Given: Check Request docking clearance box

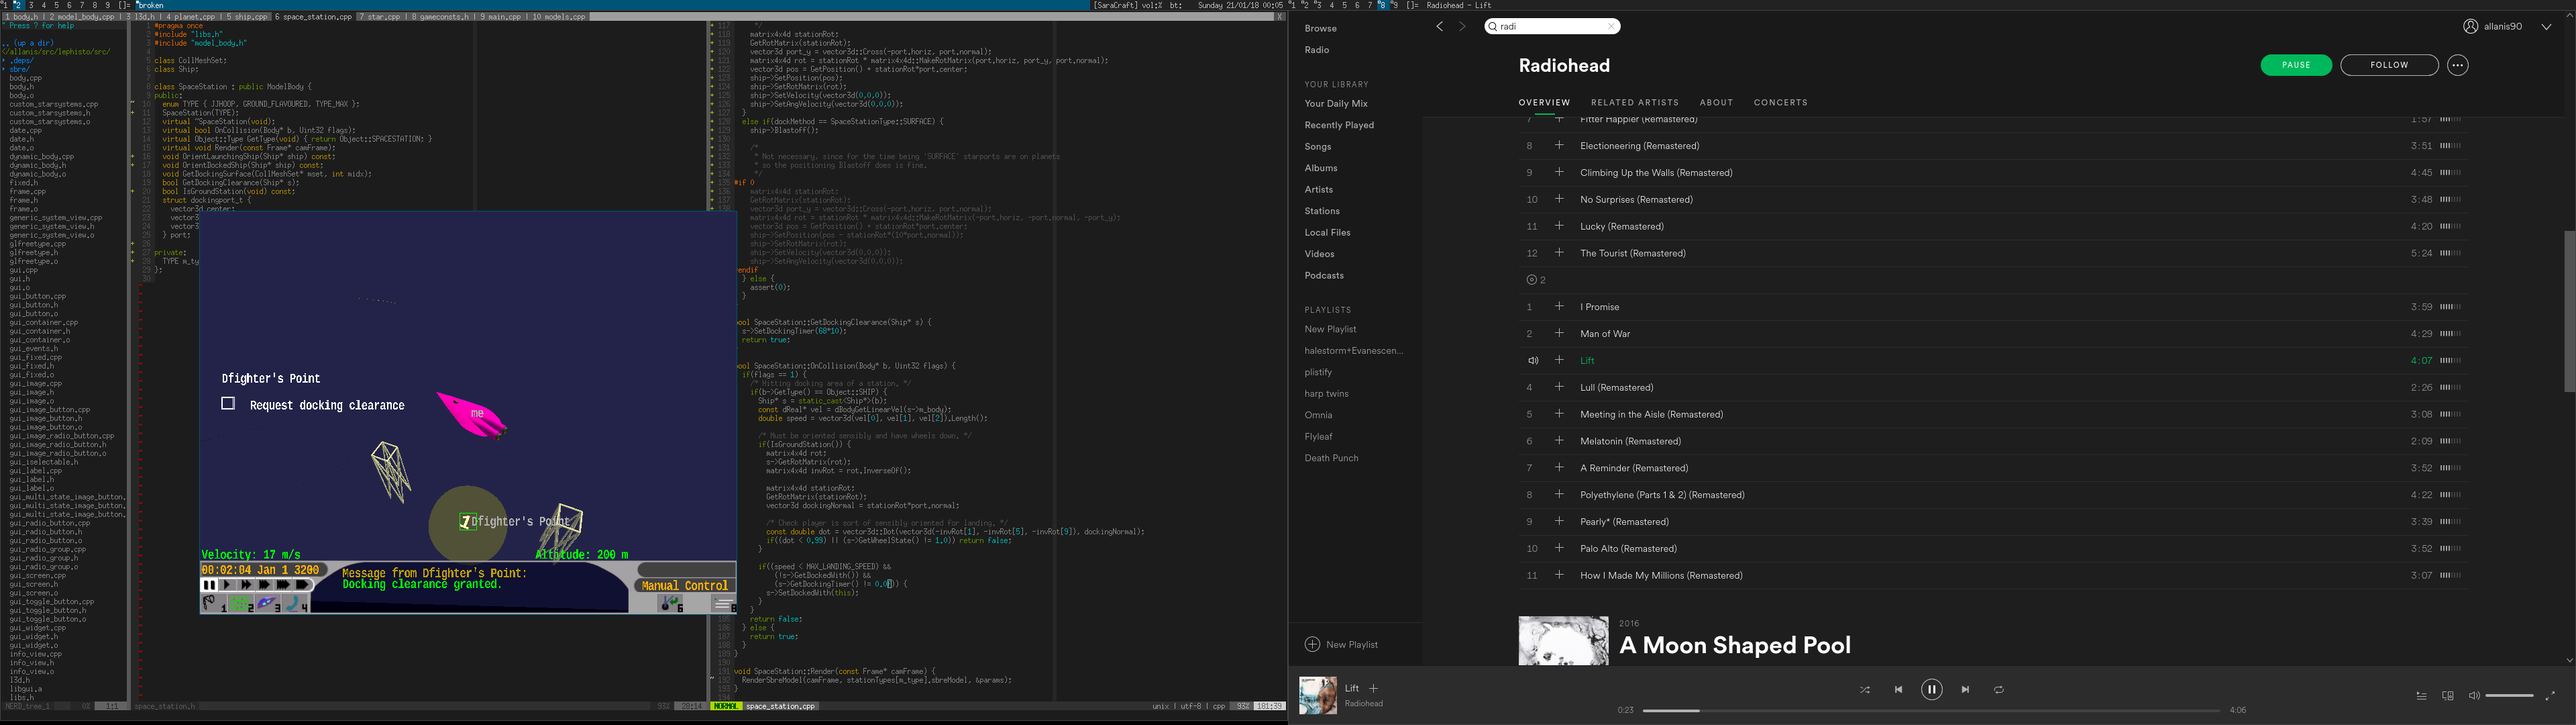Looking at the screenshot, I should (x=228, y=403).
